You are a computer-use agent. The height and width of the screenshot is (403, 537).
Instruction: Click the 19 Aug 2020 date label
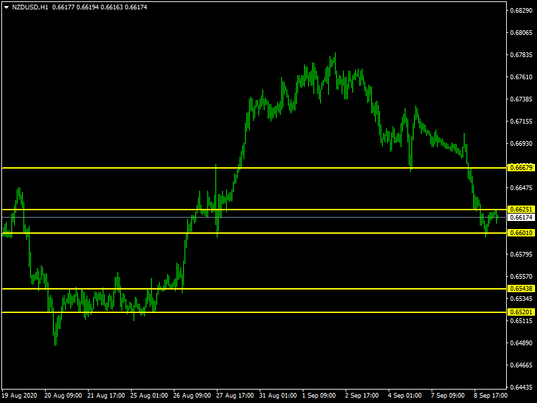tap(19, 396)
